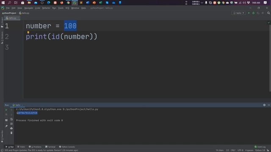Open the Python Console tool window
Viewport: 271px width, 152px height.
67,147
